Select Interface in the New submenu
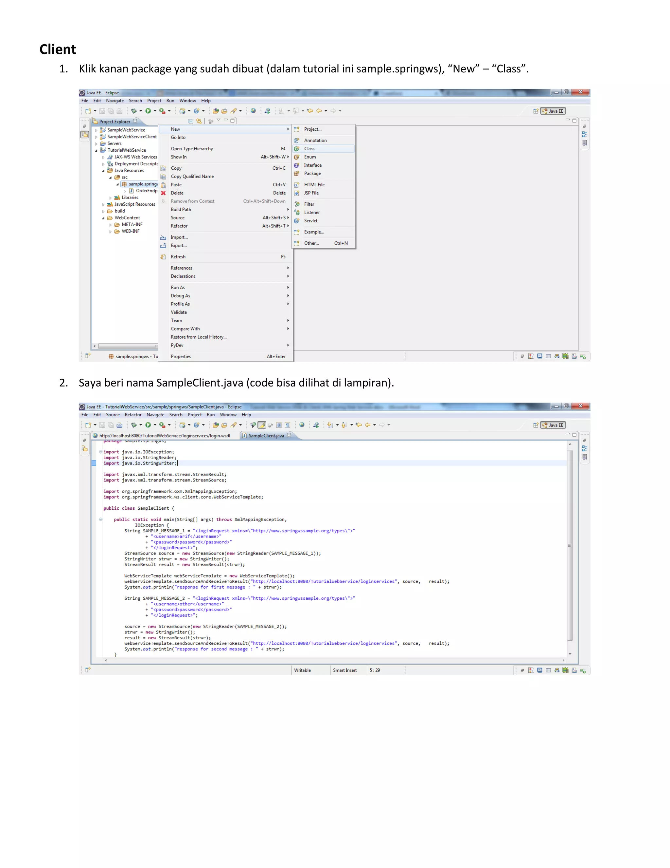670x868 pixels. click(x=324, y=165)
